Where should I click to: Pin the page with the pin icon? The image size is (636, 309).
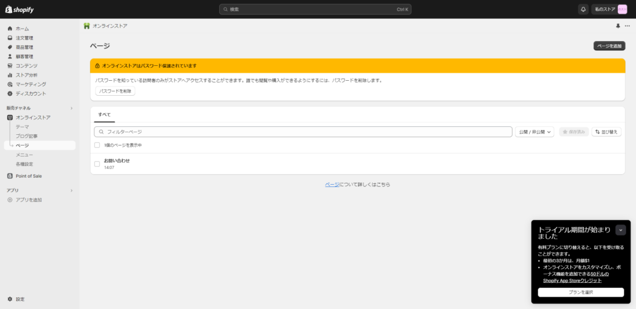click(x=618, y=26)
